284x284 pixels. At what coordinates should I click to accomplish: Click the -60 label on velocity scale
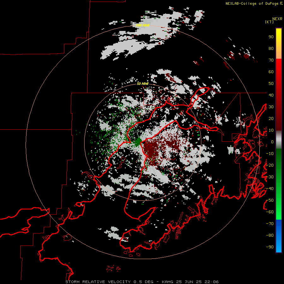click(x=270, y=212)
